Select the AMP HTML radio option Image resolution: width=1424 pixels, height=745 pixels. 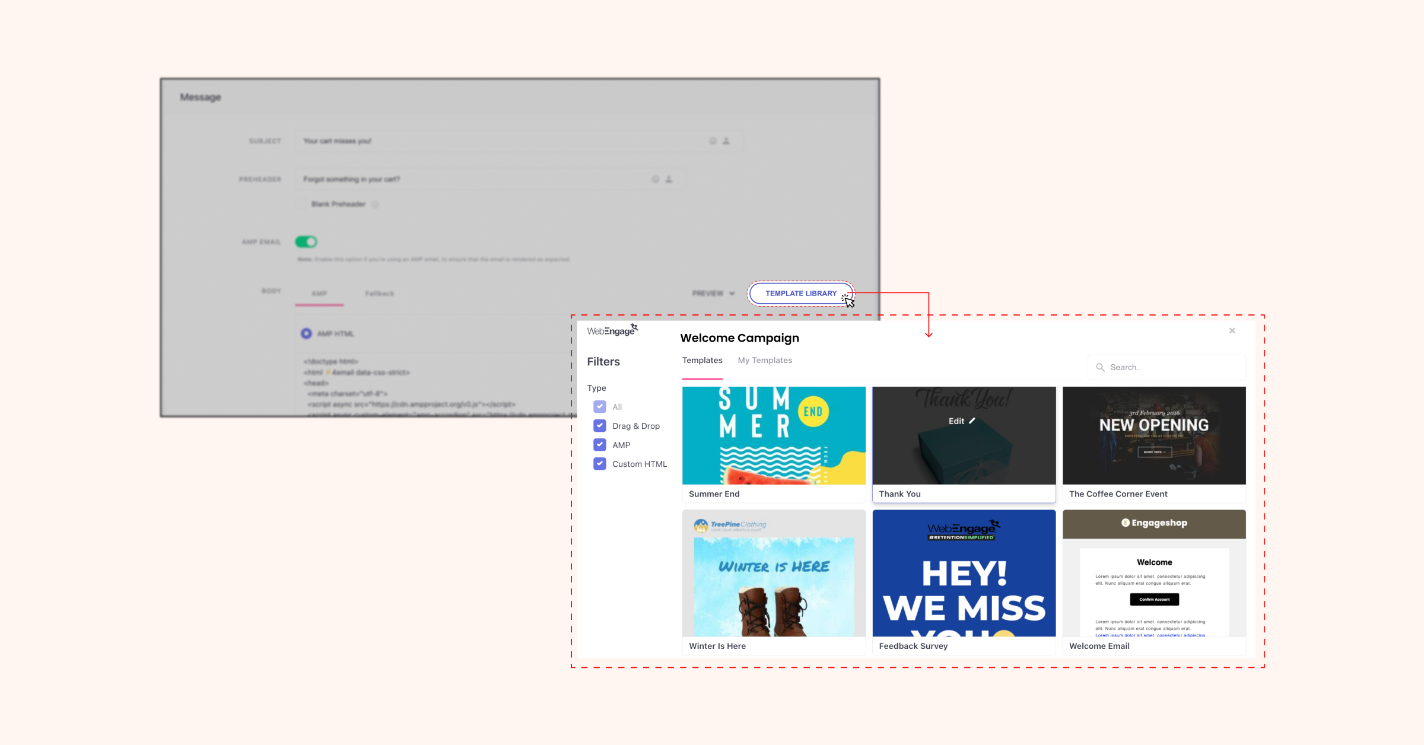click(x=306, y=333)
